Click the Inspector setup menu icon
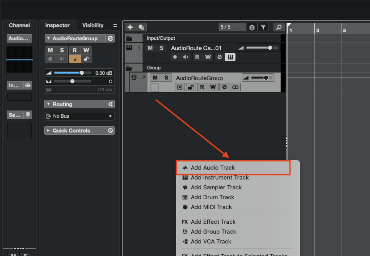 pyautogui.click(x=115, y=26)
